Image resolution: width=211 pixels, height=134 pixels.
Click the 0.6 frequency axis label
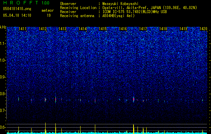coord(3,127)
